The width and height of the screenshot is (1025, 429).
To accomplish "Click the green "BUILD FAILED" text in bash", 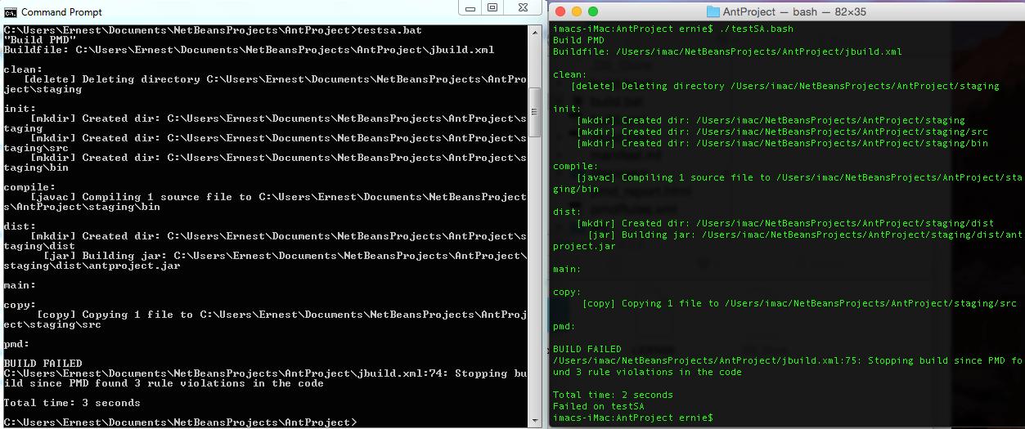I will point(587,349).
